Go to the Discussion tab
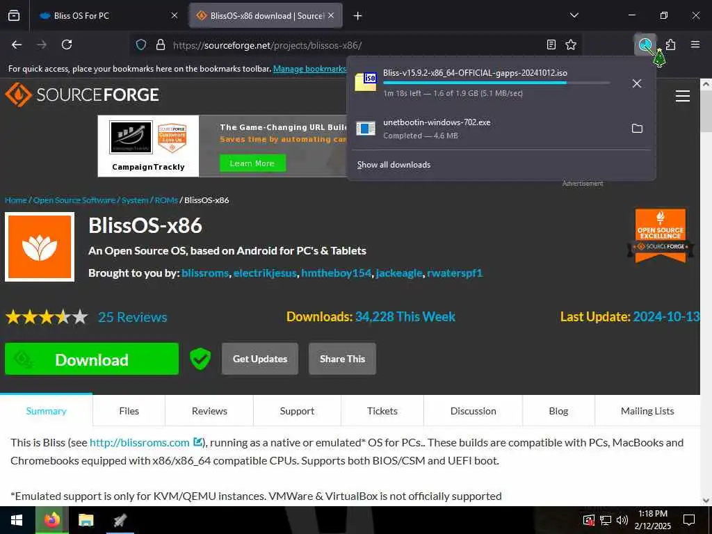This screenshot has width=712, height=534. click(x=473, y=411)
